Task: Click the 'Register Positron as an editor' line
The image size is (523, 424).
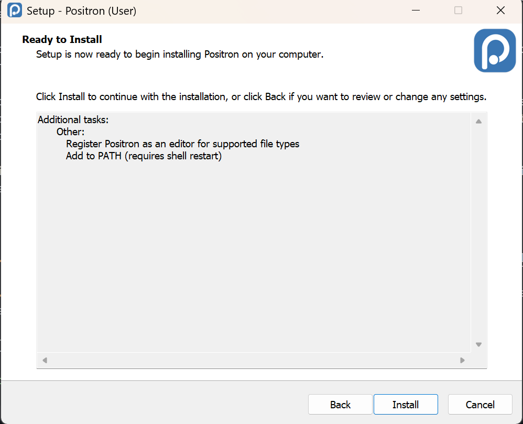Action: (x=182, y=144)
